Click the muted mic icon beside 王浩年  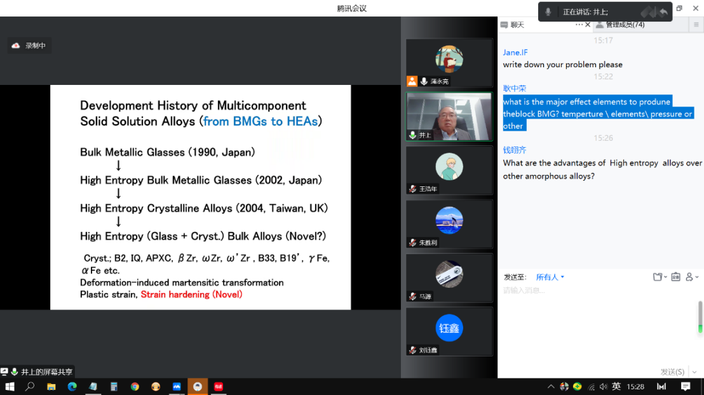click(413, 189)
